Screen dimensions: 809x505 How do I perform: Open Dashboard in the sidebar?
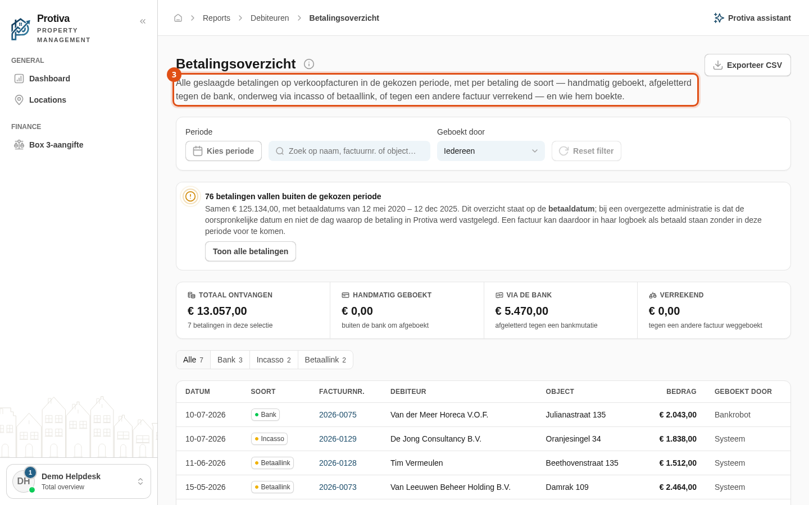click(79, 79)
